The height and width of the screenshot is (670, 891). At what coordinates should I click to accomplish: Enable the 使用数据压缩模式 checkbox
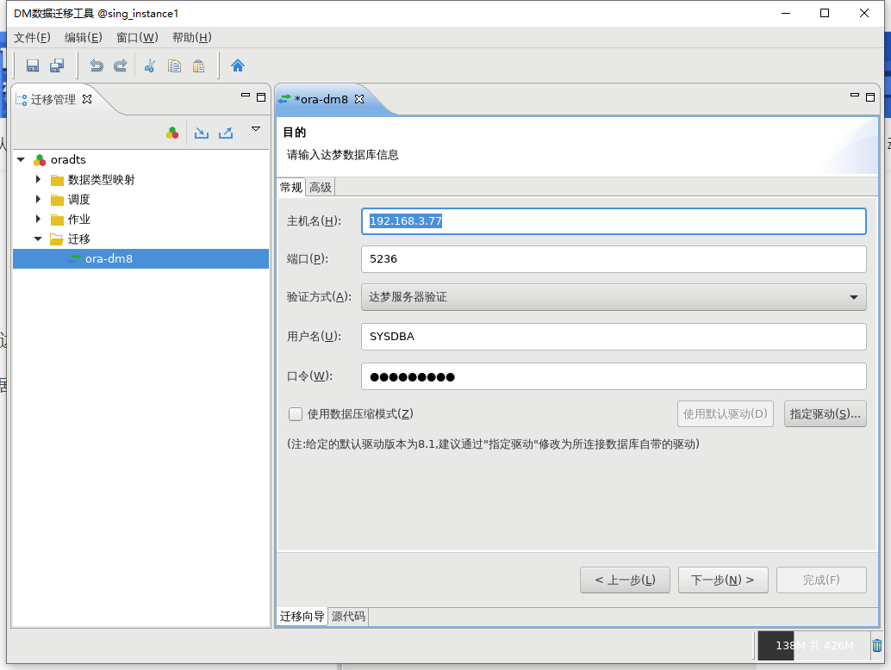click(296, 414)
